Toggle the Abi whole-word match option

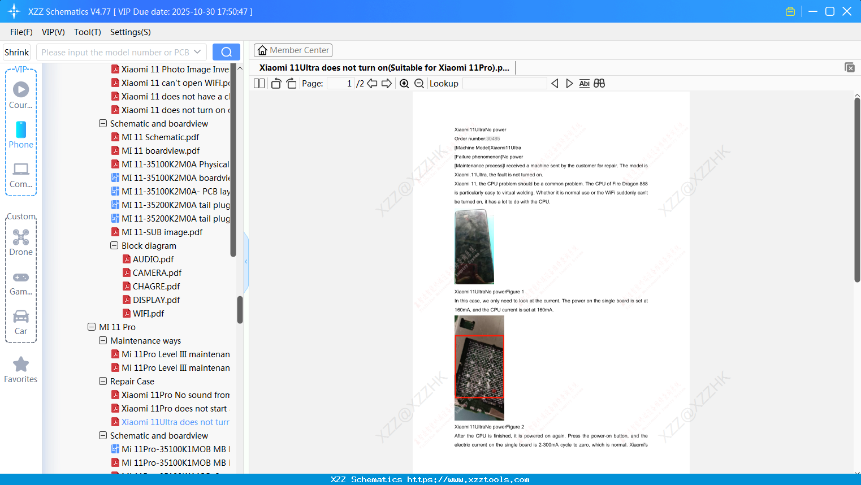(585, 84)
